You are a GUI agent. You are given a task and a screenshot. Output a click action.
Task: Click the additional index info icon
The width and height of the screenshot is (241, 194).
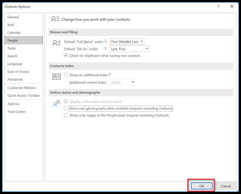[x=109, y=74]
